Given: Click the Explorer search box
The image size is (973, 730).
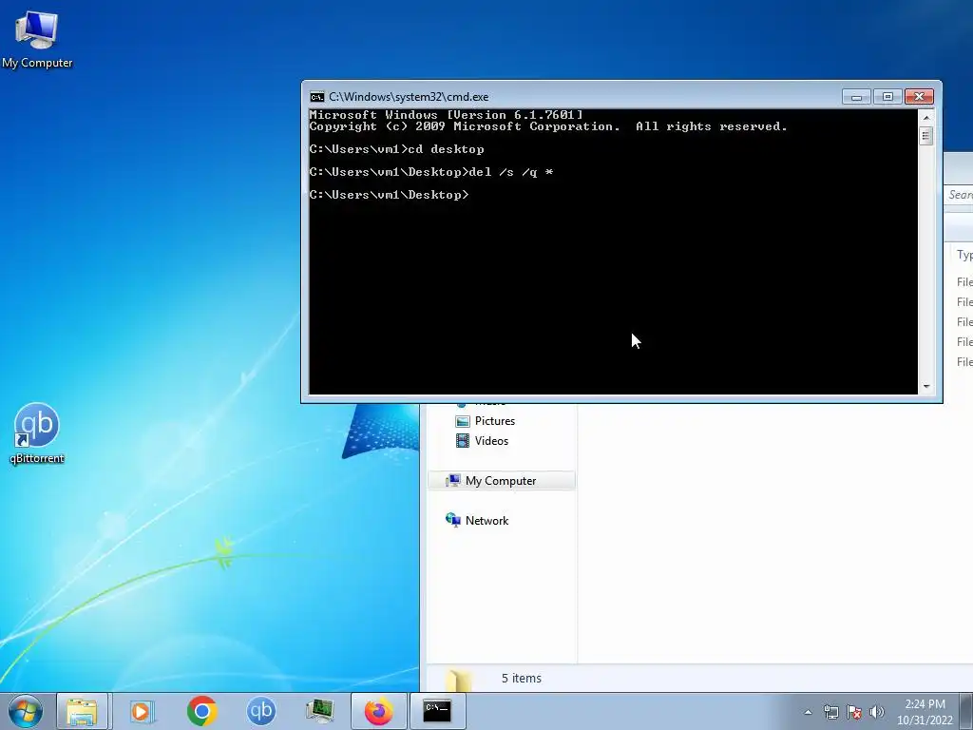Looking at the screenshot, I should (x=959, y=195).
